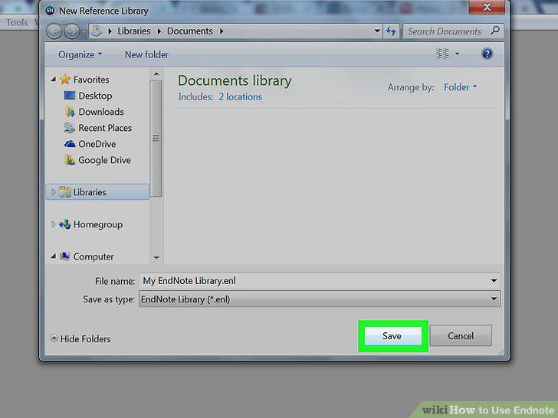
Task: Click Documents in the address breadcrumb
Action: [189, 31]
